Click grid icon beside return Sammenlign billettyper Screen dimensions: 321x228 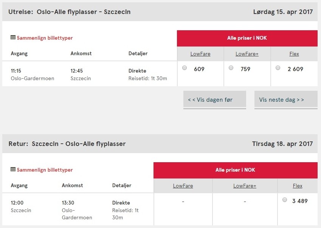(x=13, y=169)
